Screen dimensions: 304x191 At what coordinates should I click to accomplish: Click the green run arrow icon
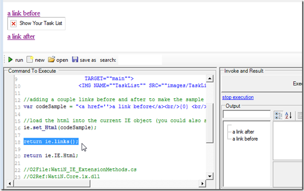(10, 60)
